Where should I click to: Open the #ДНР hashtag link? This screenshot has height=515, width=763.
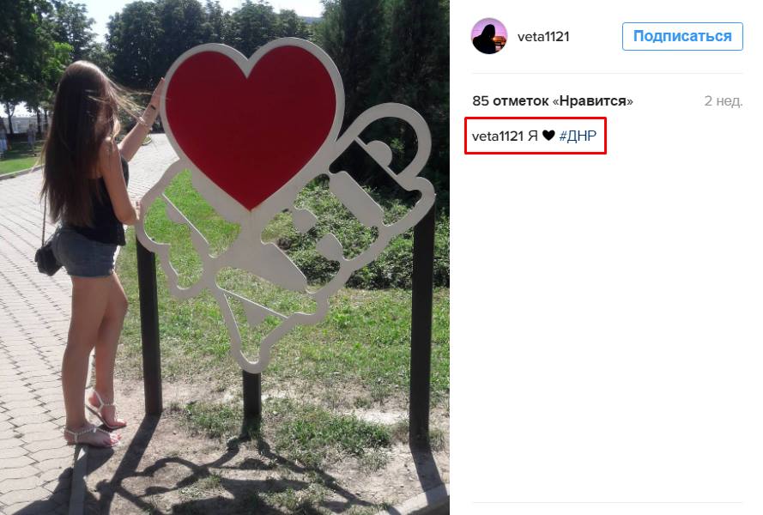[578, 136]
